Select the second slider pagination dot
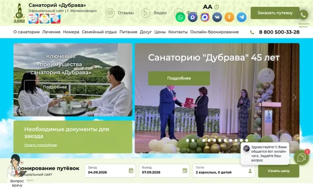Image resolution: width=313 pixels, height=196 pixels. [193, 141]
